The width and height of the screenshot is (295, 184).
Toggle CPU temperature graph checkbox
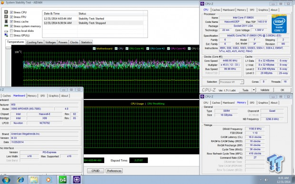pyautogui.click(x=116, y=48)
